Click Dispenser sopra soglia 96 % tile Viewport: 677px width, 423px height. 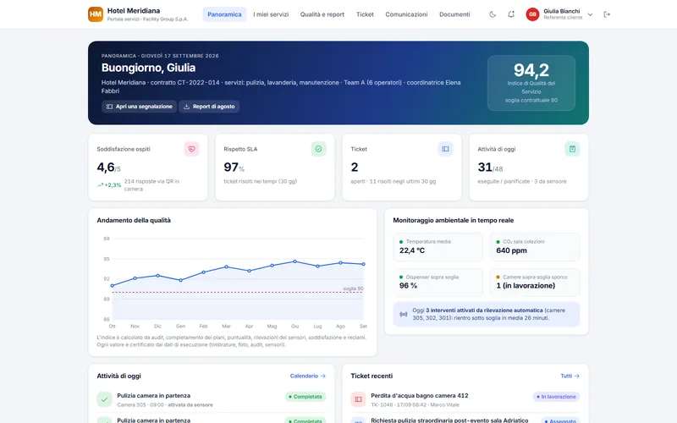click(x=438, y=283)
